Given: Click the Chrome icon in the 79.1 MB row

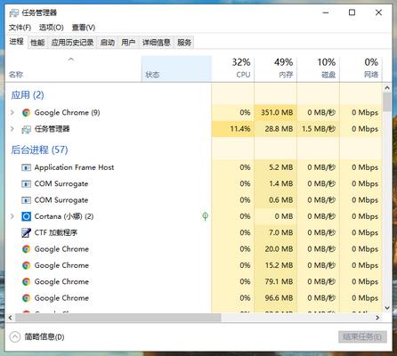Looking at the screenshot, I should coord(26,281).
